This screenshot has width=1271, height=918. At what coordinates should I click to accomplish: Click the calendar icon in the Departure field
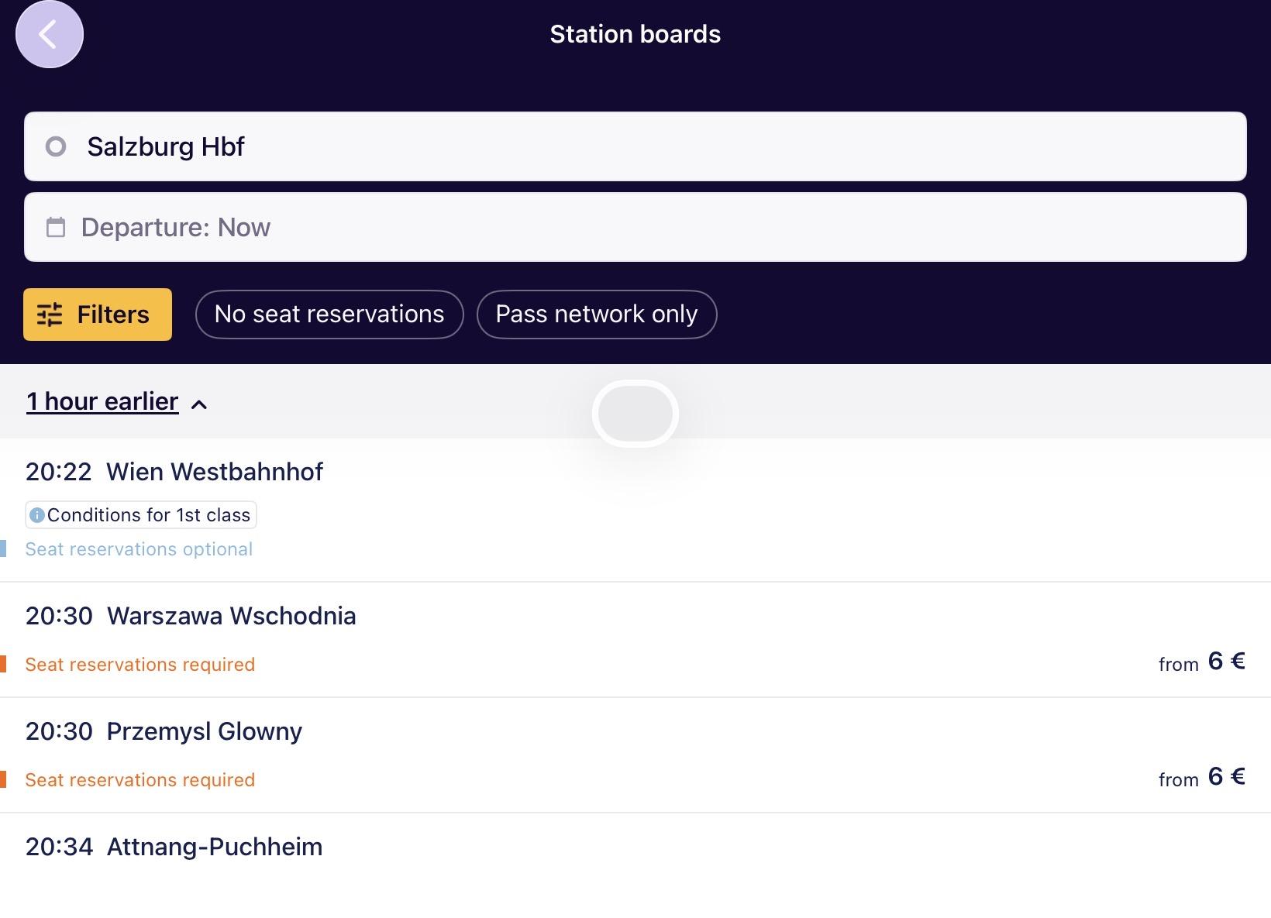(56, 227)
